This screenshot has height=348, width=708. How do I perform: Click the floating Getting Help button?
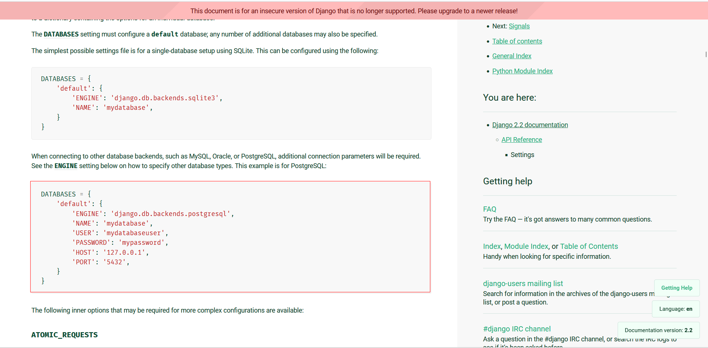click(677, 288)
